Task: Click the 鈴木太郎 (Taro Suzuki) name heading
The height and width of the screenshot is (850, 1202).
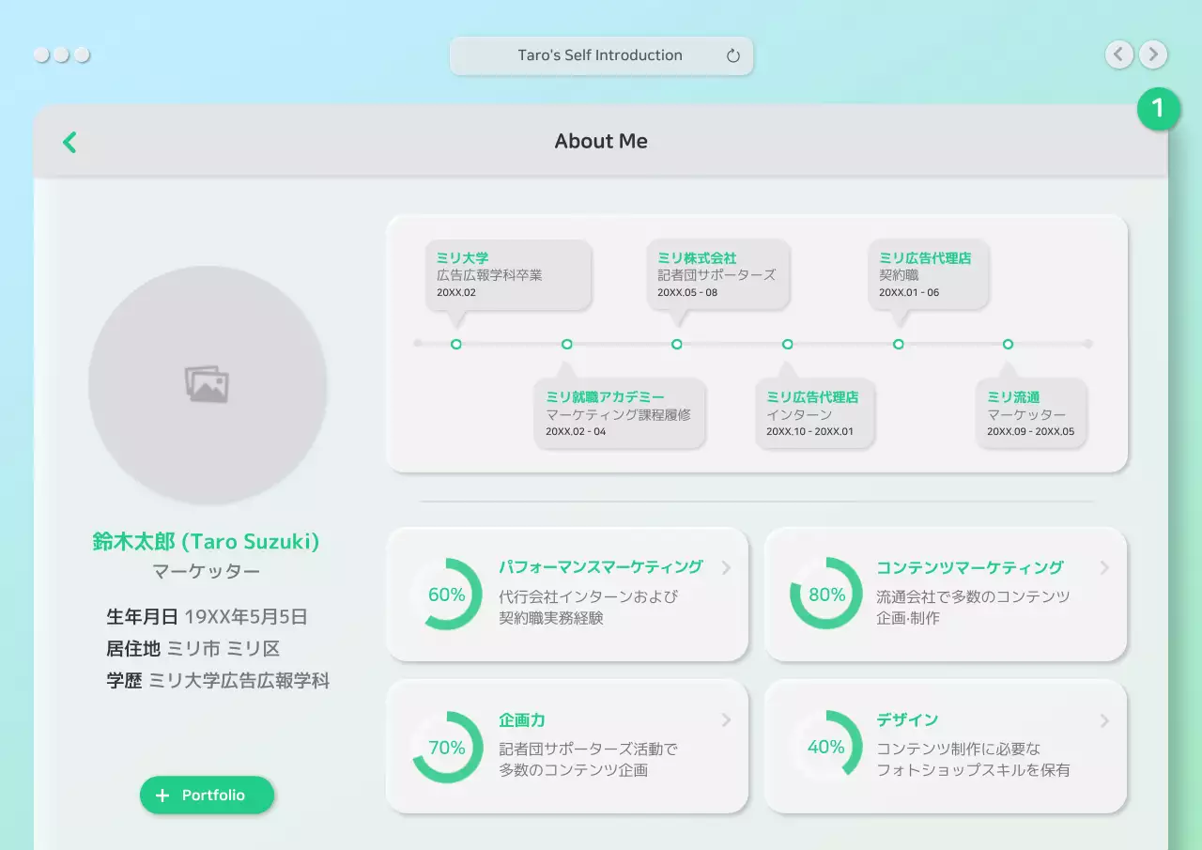Action: 207,542
